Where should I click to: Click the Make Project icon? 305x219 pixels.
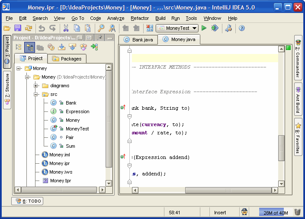pyautogui.click(x=150, y=29)
